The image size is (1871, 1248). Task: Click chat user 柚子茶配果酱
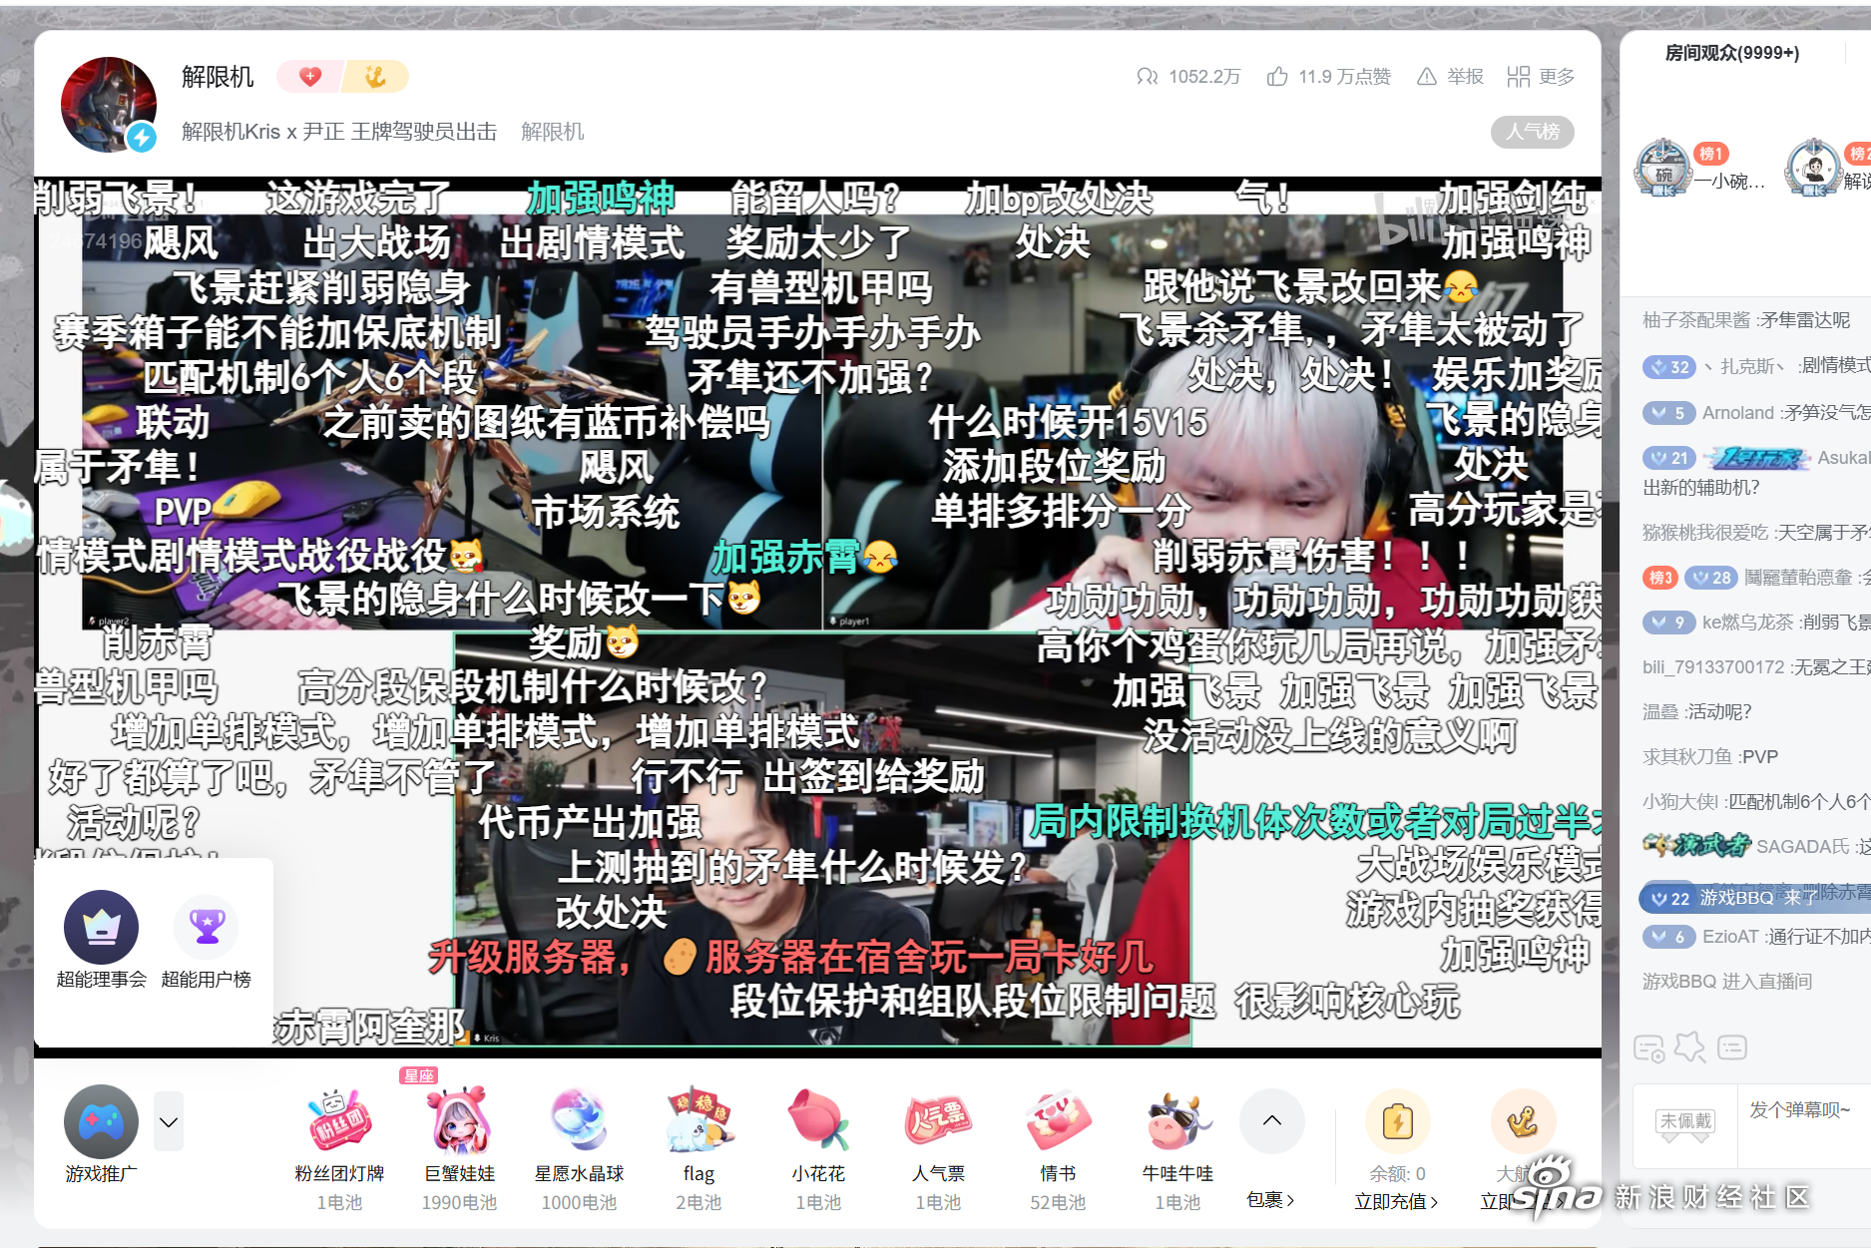click(x=1695, y=320)
